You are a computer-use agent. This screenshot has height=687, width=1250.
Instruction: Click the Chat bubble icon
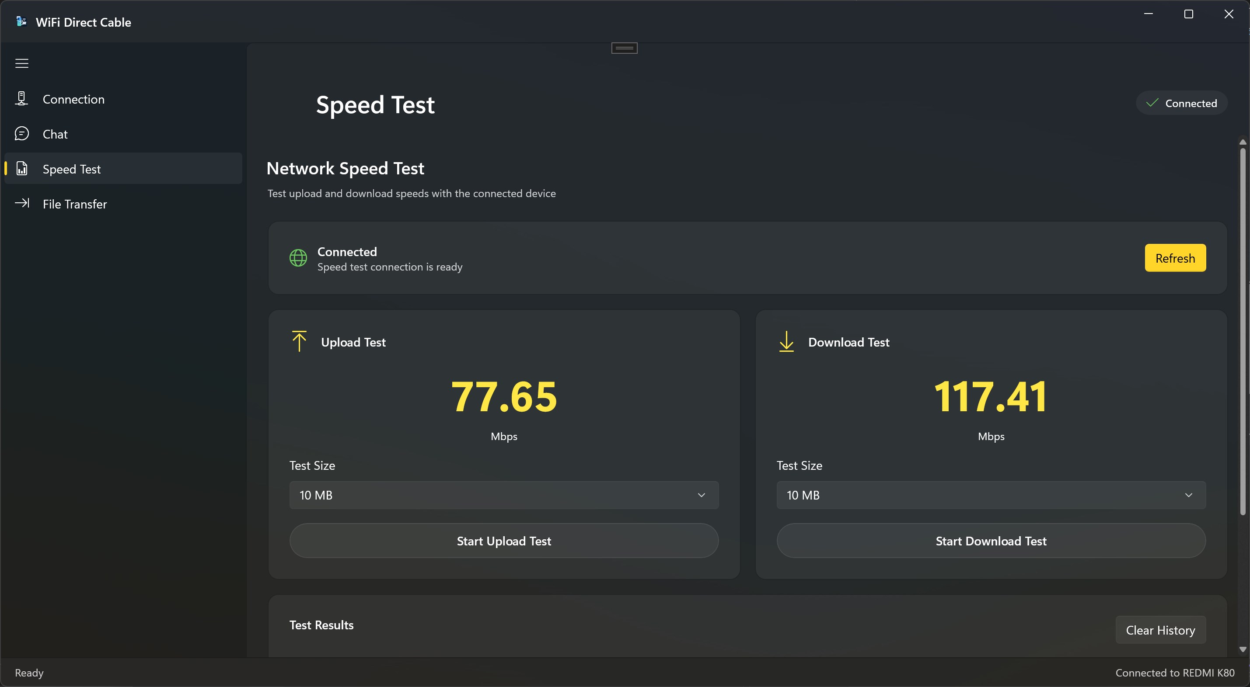click(x=22, y=134)
